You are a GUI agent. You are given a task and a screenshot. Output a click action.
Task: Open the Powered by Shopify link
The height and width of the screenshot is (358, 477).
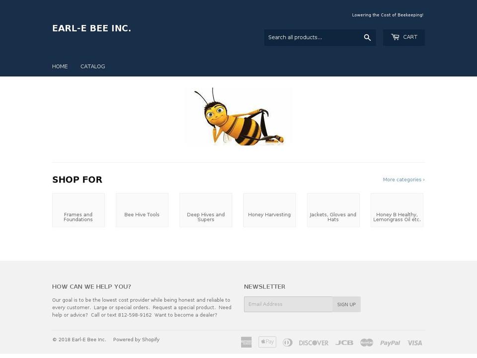(136, 340)
